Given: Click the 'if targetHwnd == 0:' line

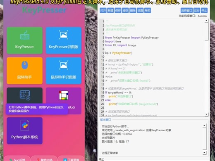Looking at the screenshot, I should 118,92.
